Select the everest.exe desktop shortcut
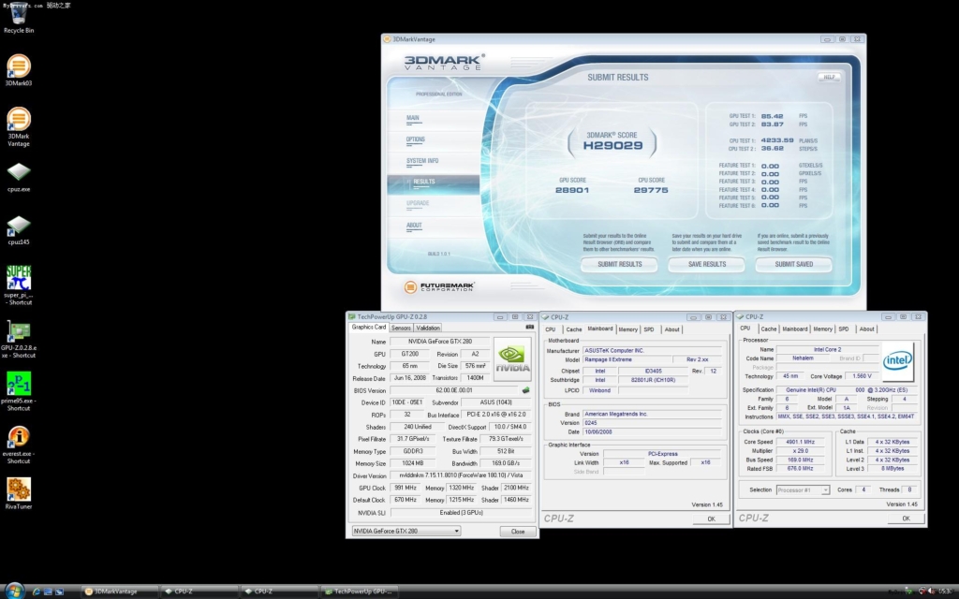 tap(19, 445)
